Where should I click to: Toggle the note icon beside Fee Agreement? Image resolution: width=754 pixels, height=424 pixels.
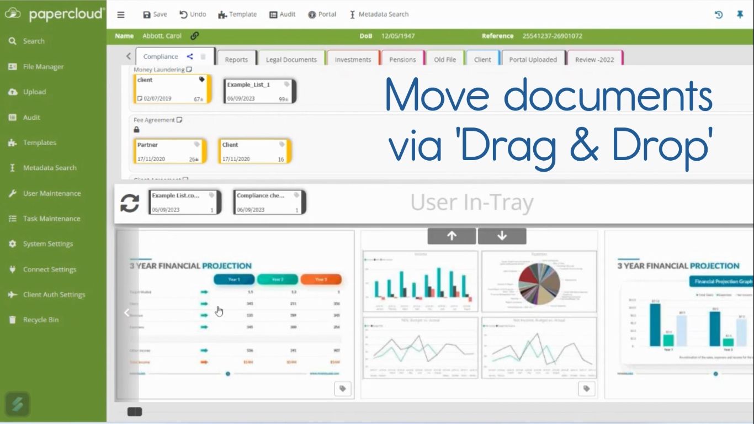[179, 120]
